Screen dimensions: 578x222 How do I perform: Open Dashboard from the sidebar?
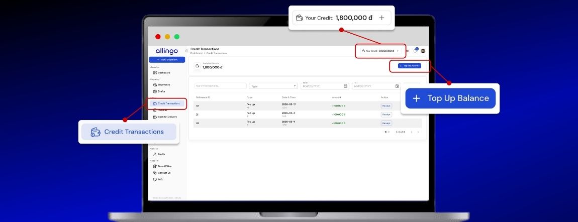pos(162,73)
